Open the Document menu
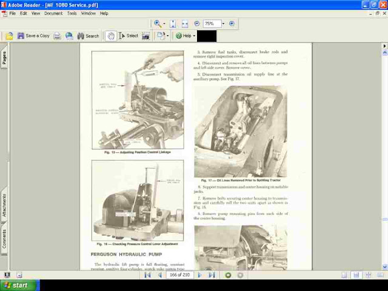Image resolution: width=388 pixels, height=291 pixels. pos(53,13)
